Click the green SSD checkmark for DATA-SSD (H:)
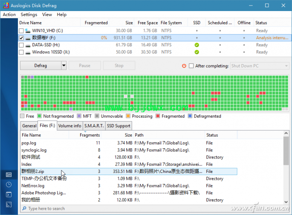The image size is (292, 215). click(x=197, y=45)
